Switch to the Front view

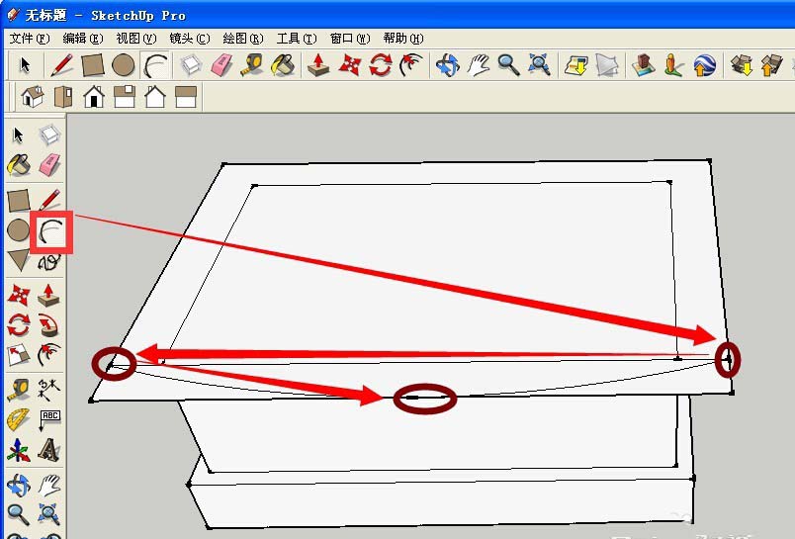click(94, 96)
